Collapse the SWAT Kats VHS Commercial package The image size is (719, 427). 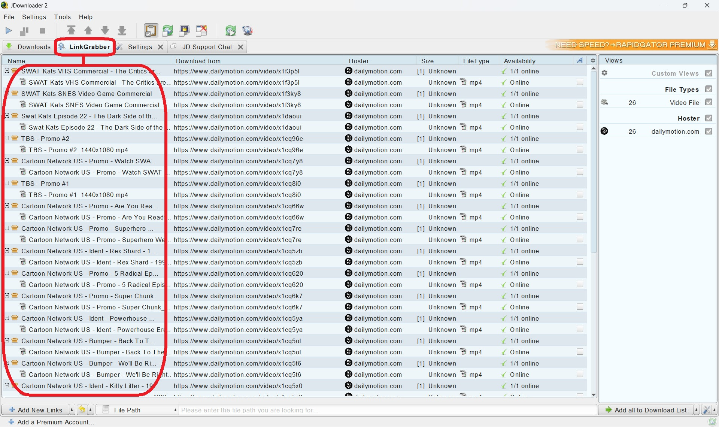tap(7, 71)
